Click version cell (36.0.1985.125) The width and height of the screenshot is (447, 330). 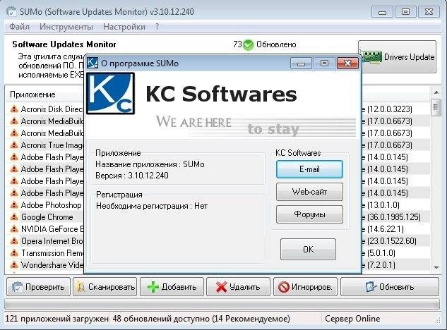click(394, 217)
